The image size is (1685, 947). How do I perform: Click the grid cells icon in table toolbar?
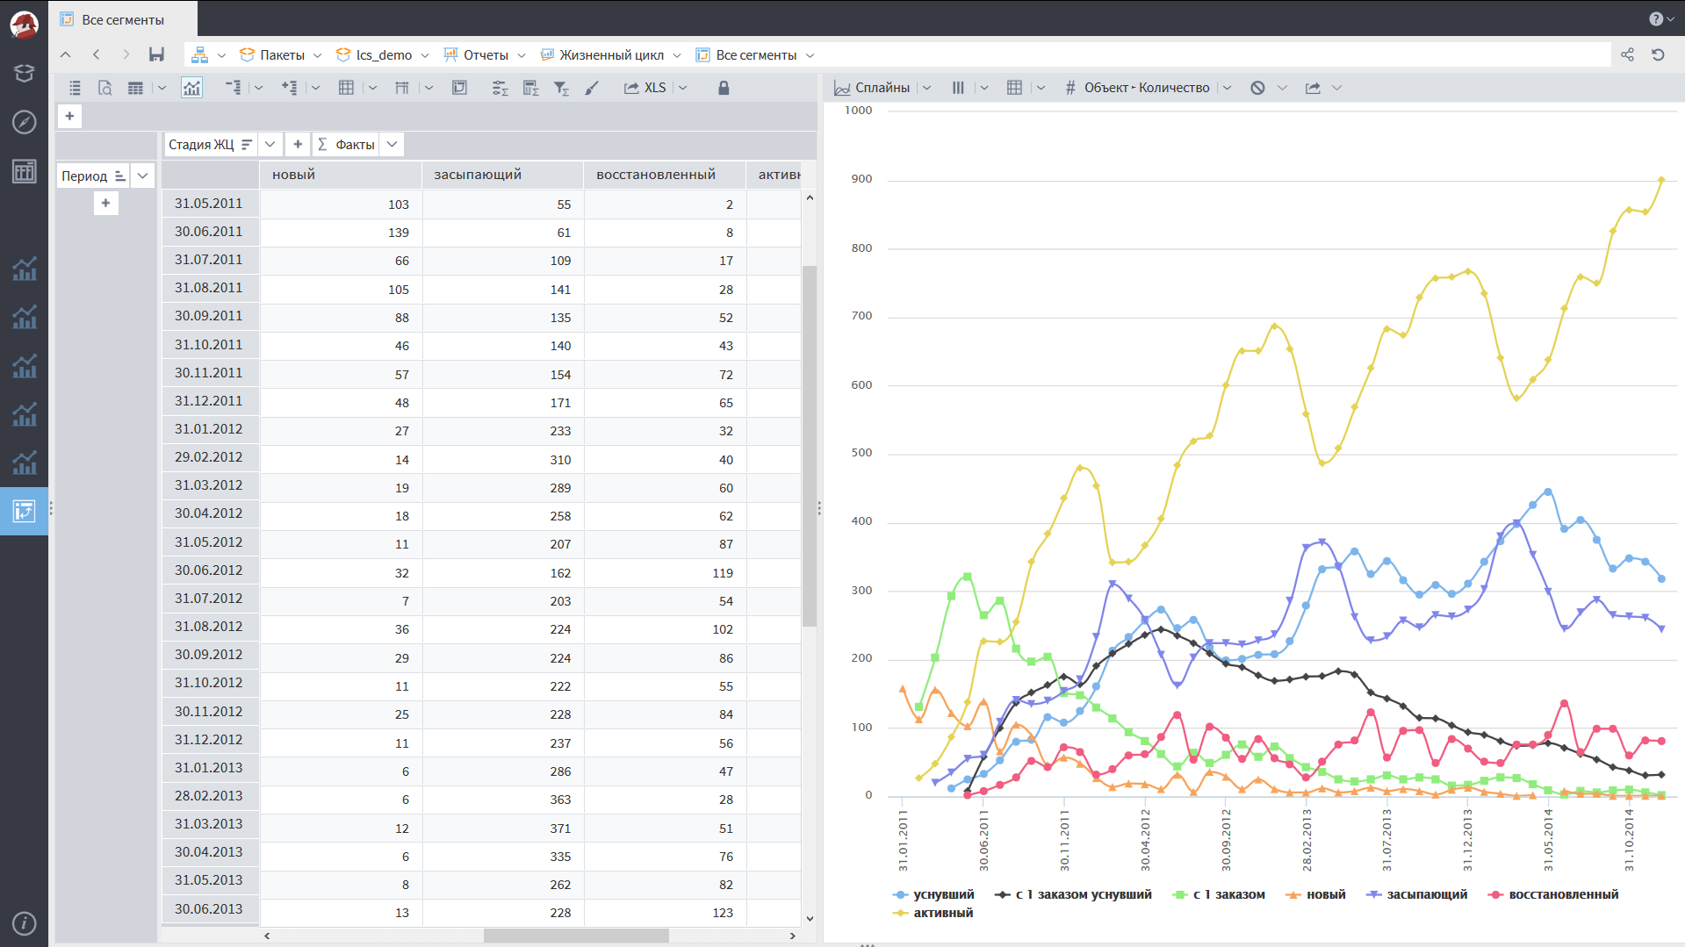tap(346, 88)
